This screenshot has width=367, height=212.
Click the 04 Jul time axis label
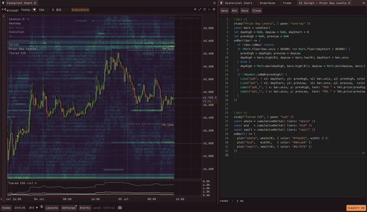coord(39,199)
